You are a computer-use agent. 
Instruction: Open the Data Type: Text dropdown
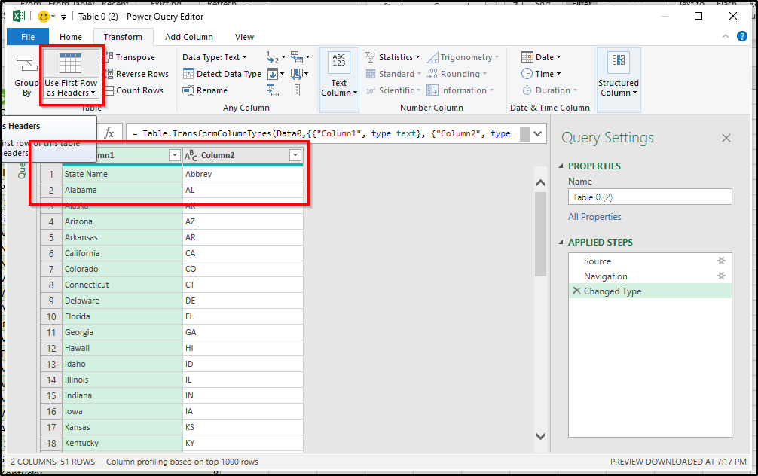click(215, 57)
